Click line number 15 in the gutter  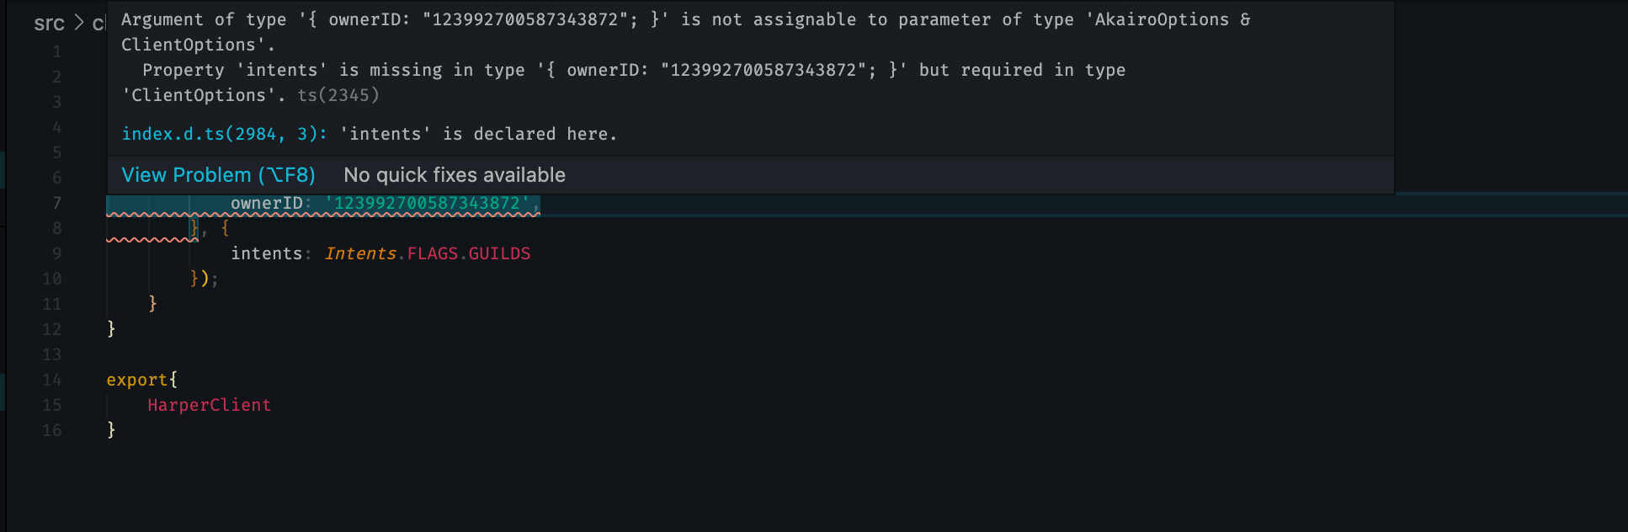(52, 405)
